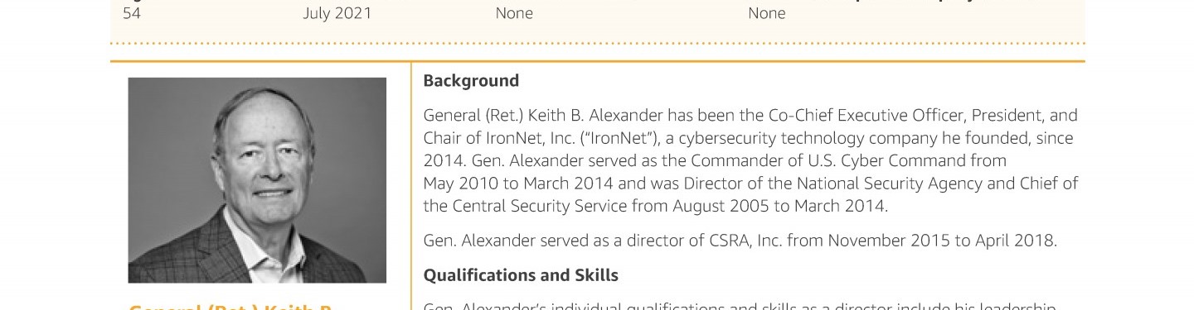The height and width of the screenshot is (310, 1194).
Task: Select the number 54 in the top row
Action: 132,13
